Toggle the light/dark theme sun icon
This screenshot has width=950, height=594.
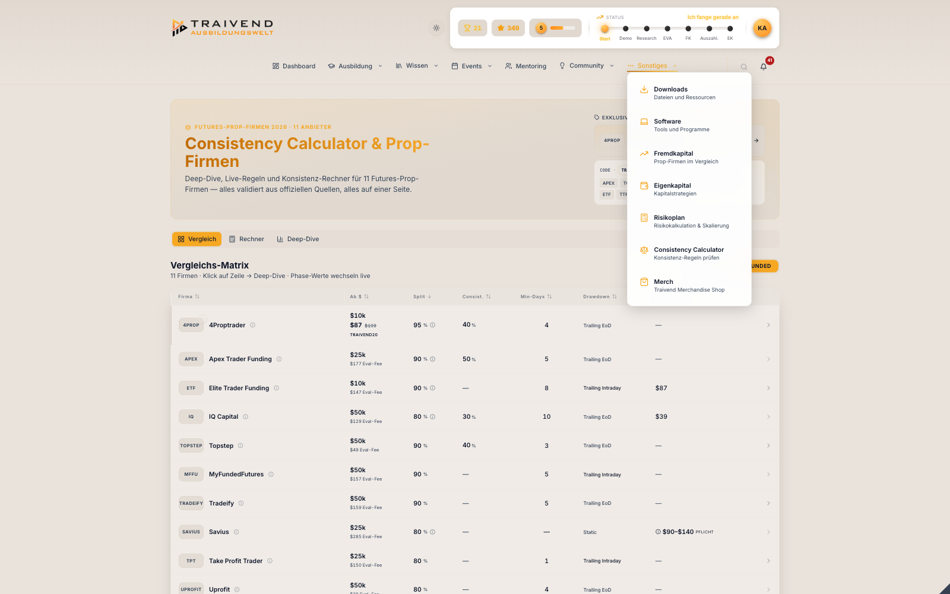click(x=436, y=28)
